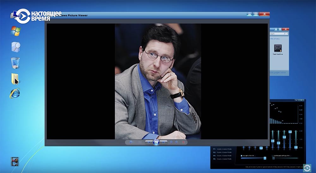This screenshot has height=173, width=316.
Task: Select P5 Create a Custom Profile
Action: click(x=222, y=156)
